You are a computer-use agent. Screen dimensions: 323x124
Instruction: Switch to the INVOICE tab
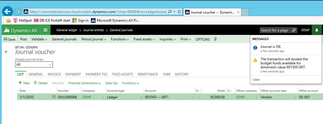click(x=54, y=74)
